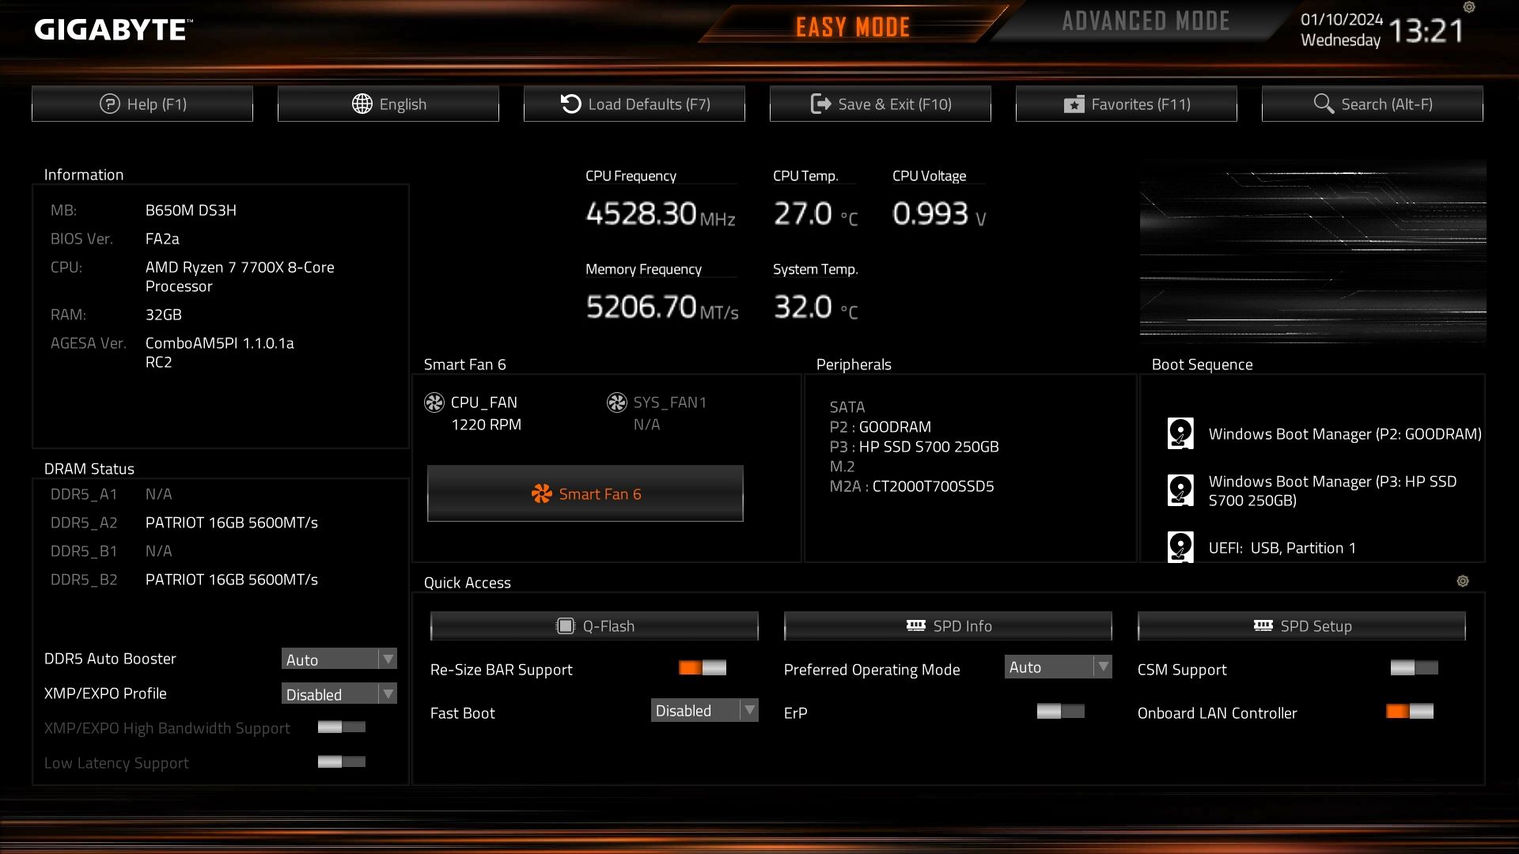Click the Memory Frequency 5206.70 MT/s value

pyautogui.click(x=662, y=307)
